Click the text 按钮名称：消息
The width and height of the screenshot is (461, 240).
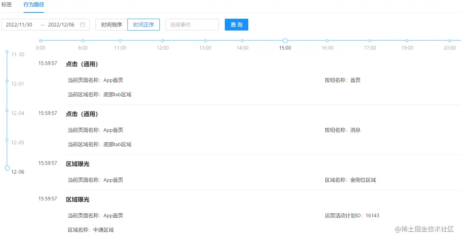343,130
